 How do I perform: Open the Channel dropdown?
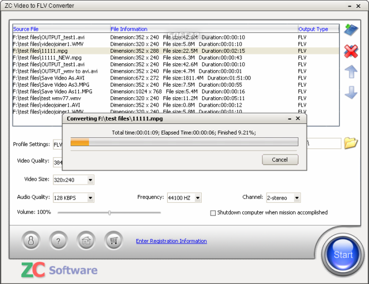[x=297, y=198]
